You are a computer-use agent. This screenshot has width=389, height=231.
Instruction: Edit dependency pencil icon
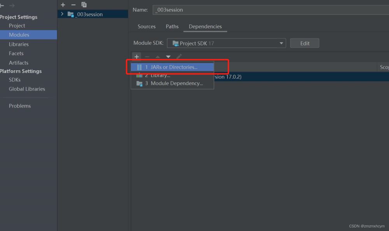point(179,57)
